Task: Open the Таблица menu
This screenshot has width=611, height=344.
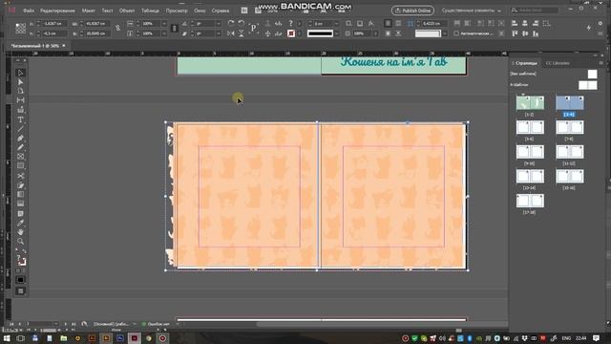Action: pos(150,11)
